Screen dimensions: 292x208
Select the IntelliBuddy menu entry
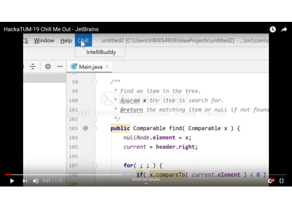pyautogui.click(x=100, y=52)
